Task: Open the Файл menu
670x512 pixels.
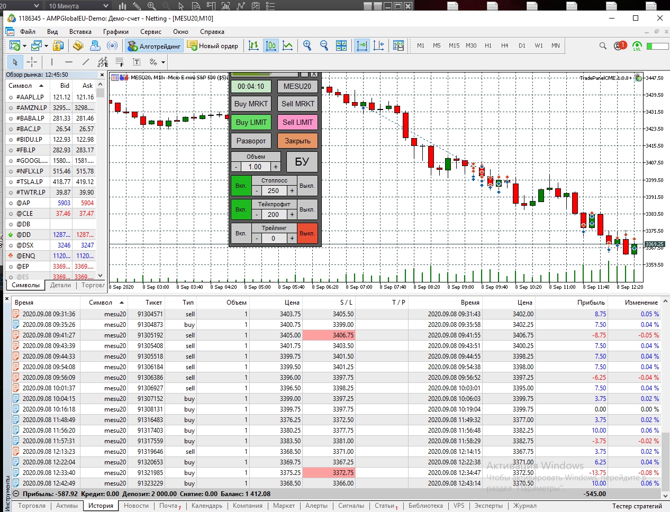Action: 28,32
